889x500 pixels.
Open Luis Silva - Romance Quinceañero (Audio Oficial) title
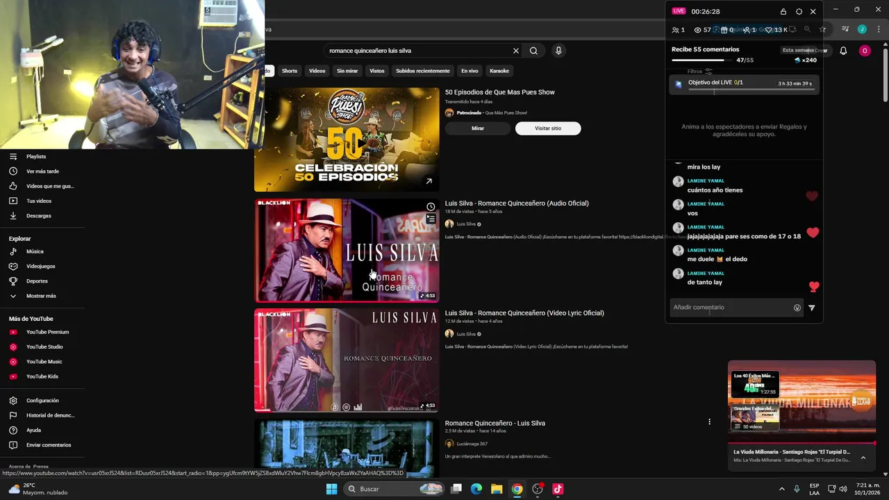pyautogui.click(x=517, y=203)
